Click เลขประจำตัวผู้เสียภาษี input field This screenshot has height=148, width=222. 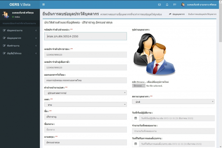85,67
